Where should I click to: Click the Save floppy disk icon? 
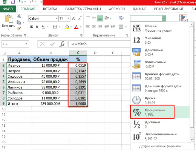[13, 2]
